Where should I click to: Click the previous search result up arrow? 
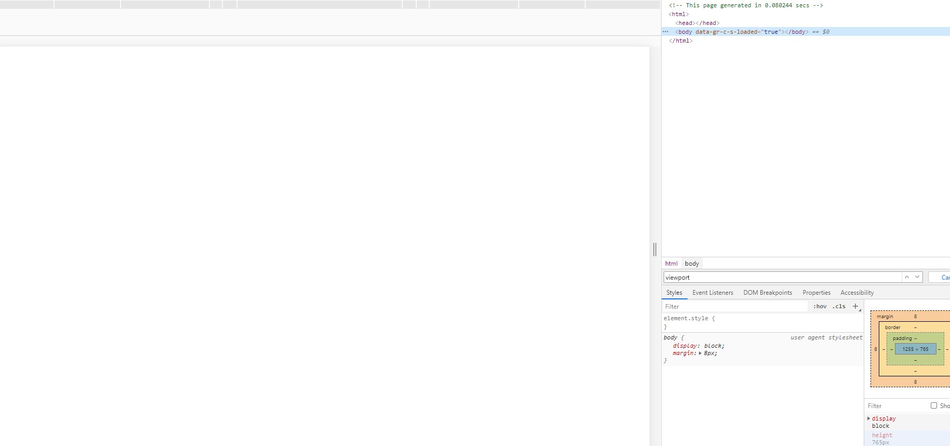[x=907, y=277]
